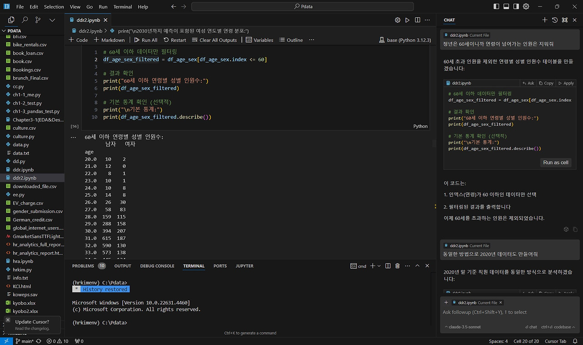Open notebook settings gear in editor toolbar
This screenshot has height=345, width=583.
pyautogui.click(x=398, y=20)
